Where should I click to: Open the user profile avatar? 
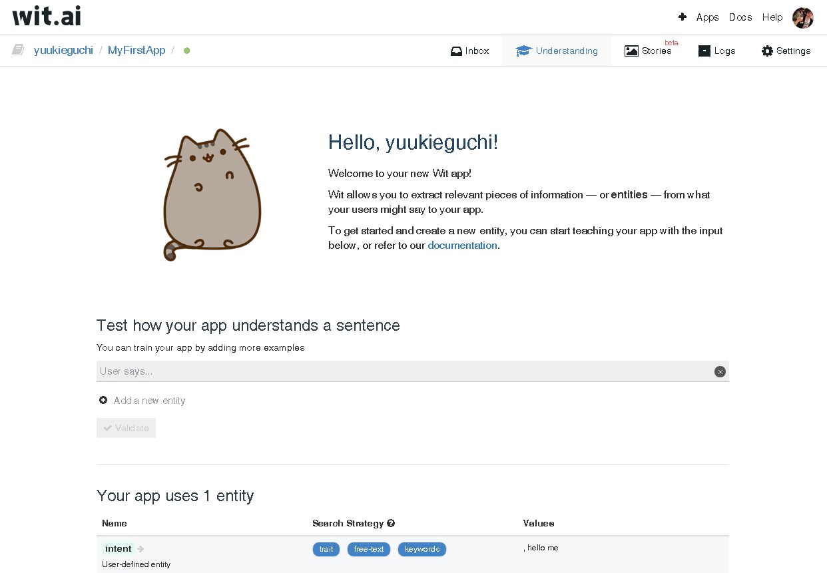click(x=802, y=18)
